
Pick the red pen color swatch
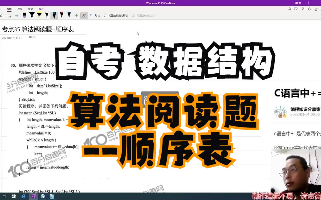pyautogui.click(x=61, y=15)
